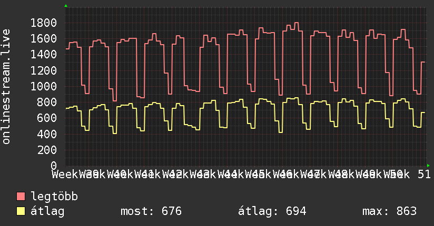This screenshot has width=434, height=226.
Task: Select the átlag legend label beside yellow swatch
Action: 47,211
